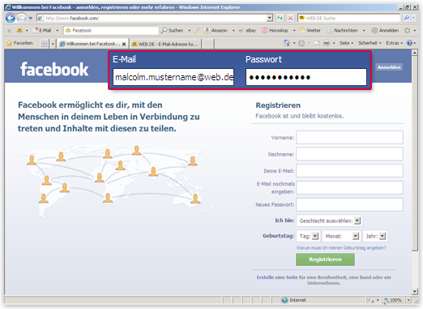This screenshot has height=309, width=423.
Task: Click Anmelden on the WEB.DE toolbar
Action: coord(385,30)
